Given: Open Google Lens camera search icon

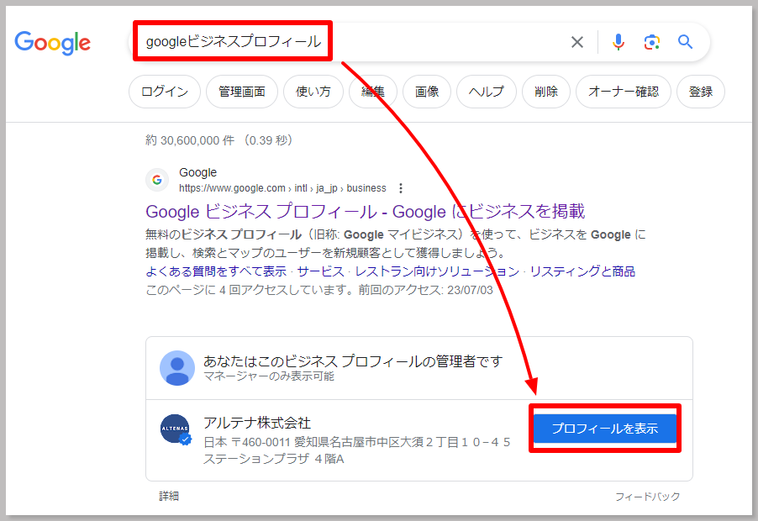Looking at the screenshot, I should point(651,41).
